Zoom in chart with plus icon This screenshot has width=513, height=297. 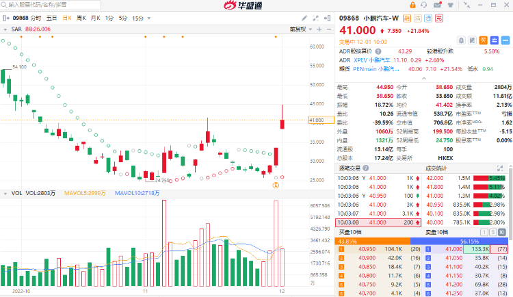pyautogui.click(x=319, y=29)
